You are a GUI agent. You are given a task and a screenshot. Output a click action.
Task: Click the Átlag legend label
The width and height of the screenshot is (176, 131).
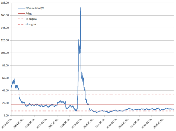(x=29, y=14)
